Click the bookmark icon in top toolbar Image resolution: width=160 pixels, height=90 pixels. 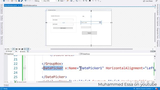pos(90,1)
